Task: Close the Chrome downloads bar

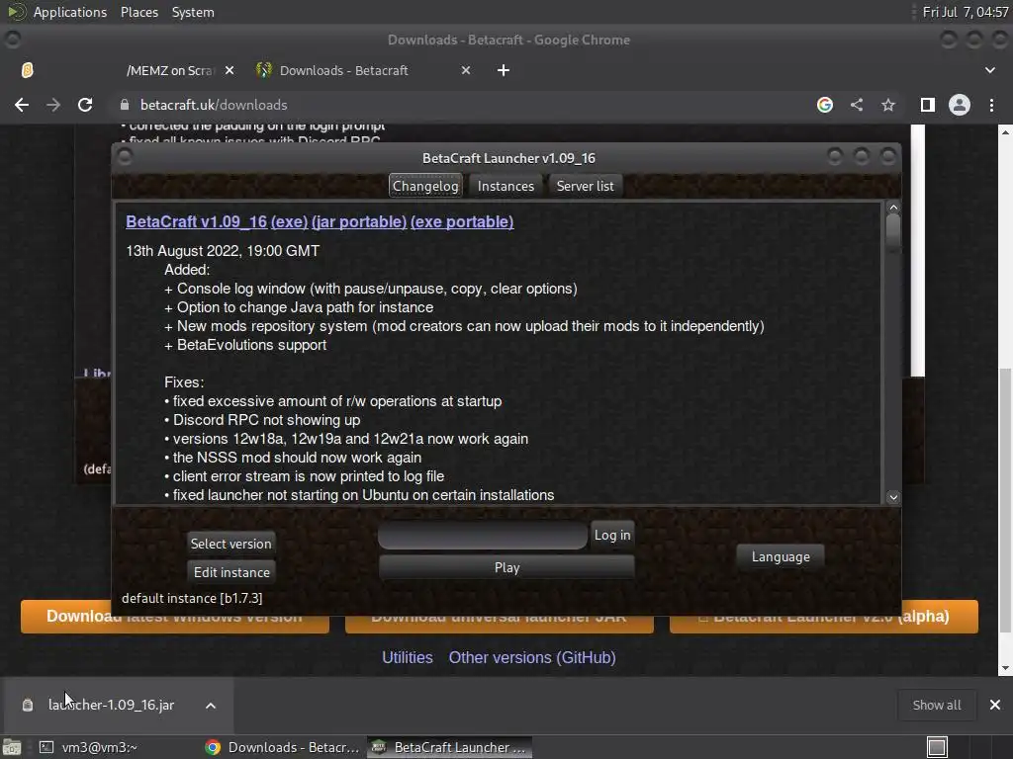Action: [x=995, y=705]
